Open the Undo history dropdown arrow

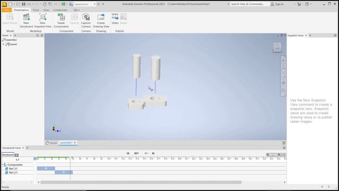tap(33, 4)
